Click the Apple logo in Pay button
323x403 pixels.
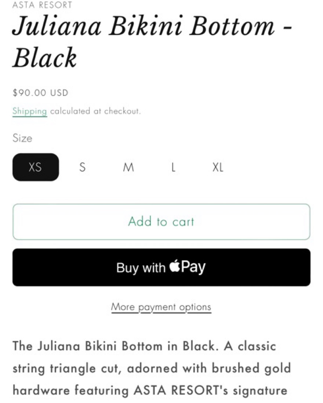(x=175, y=267)
